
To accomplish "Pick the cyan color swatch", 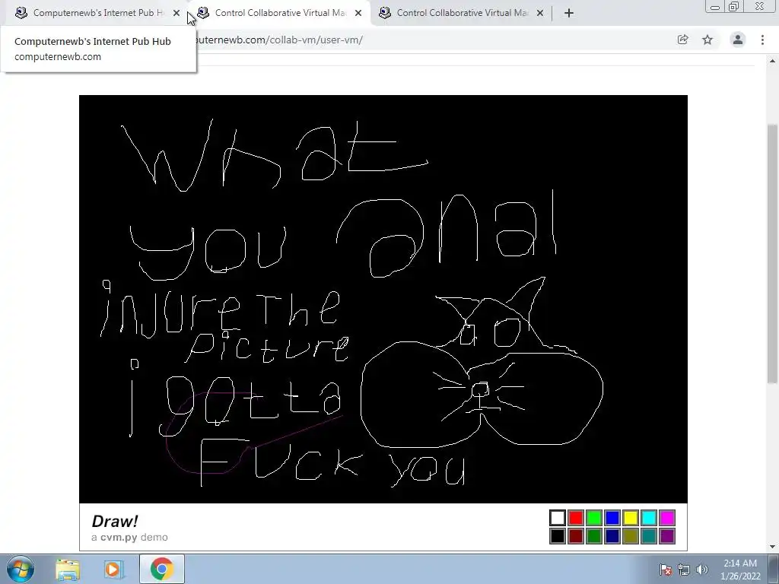I will [649, 518].
